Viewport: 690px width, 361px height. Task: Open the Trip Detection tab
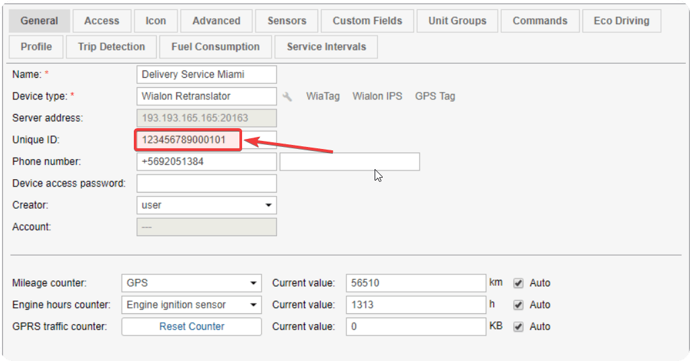(112, 46)
